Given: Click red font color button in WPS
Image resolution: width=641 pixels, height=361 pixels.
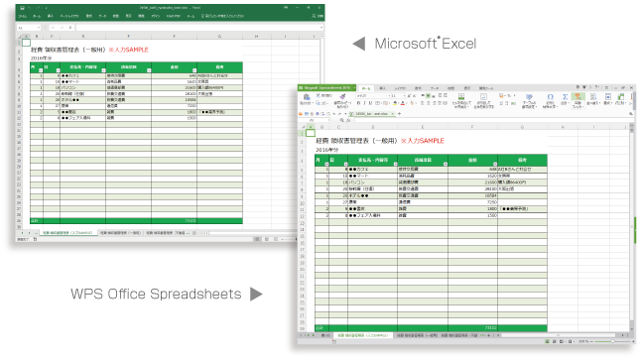Looking at the screenshot, I should 403,103.
